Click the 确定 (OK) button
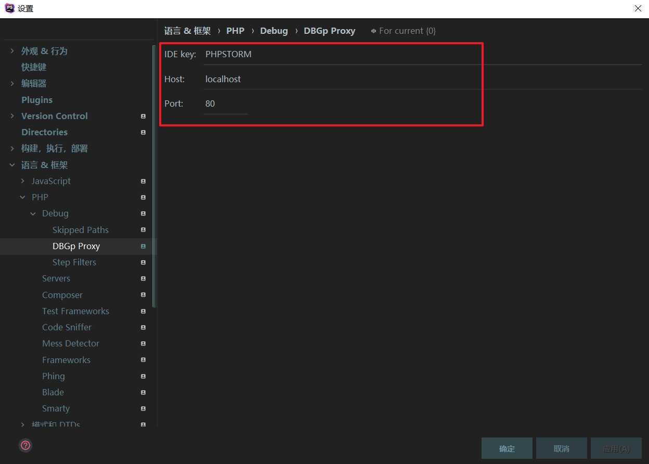This screenshot has height=464, width=649. pos(507,448)
